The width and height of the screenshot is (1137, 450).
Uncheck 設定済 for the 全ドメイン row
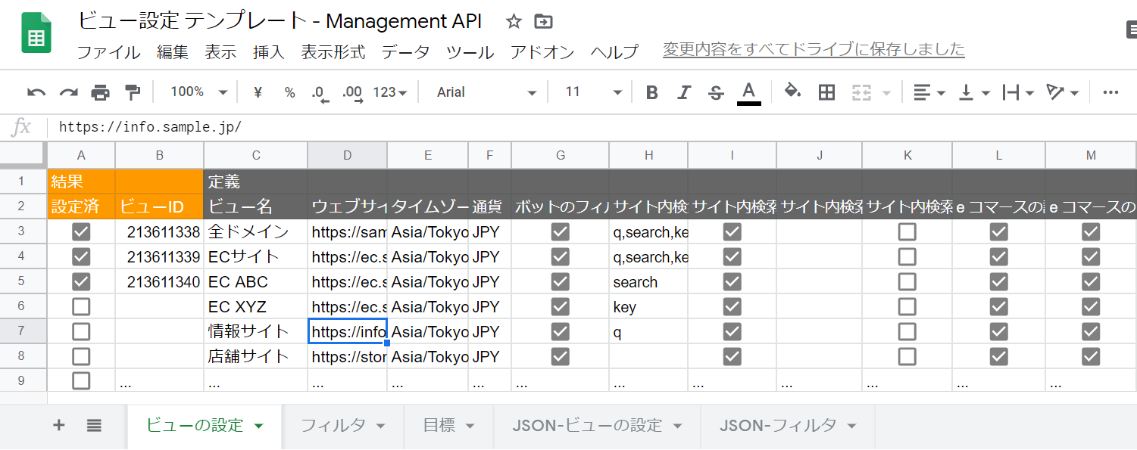[x=81, y=232]
